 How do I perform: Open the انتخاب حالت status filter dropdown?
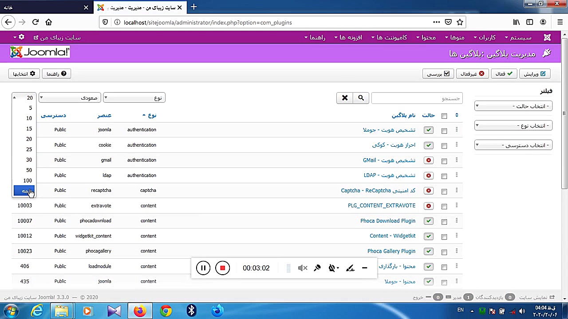513,106
